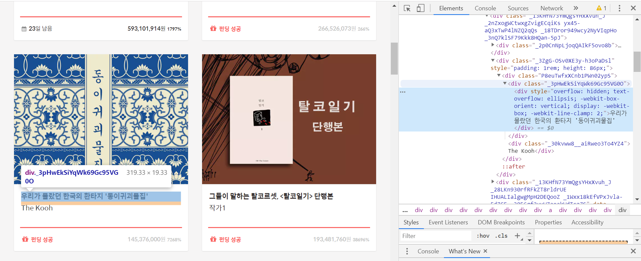Image resolution: width=641 pixels, height=261 pixels.
Task: Open the 탈코일기 단행본 project thumbnail
Action: point(289,119)
